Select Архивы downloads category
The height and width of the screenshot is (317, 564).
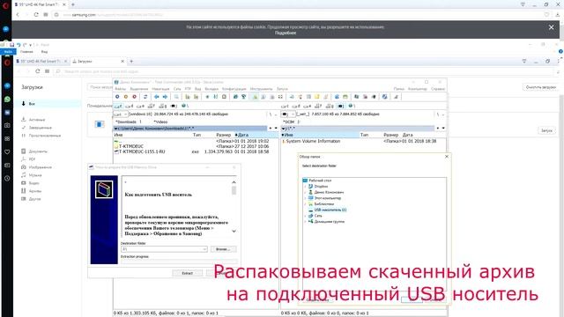tap(35, 191)
